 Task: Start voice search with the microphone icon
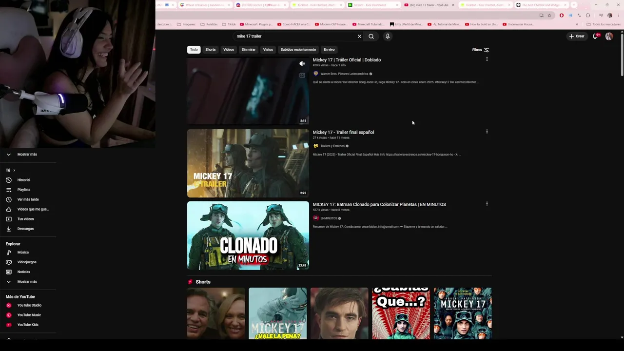coord(388,36)
